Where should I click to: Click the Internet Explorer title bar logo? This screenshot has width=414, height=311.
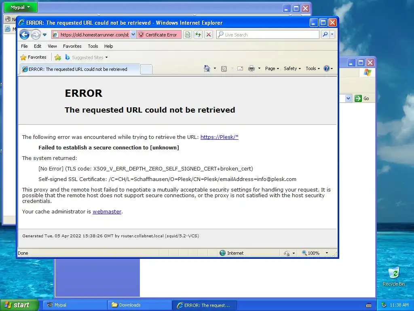coord(22,23)
